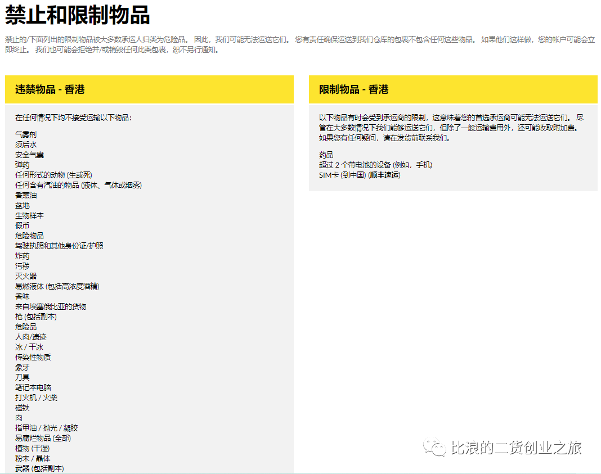Click the list item 香薰油
601x474 pixels.
click(26, 195)
